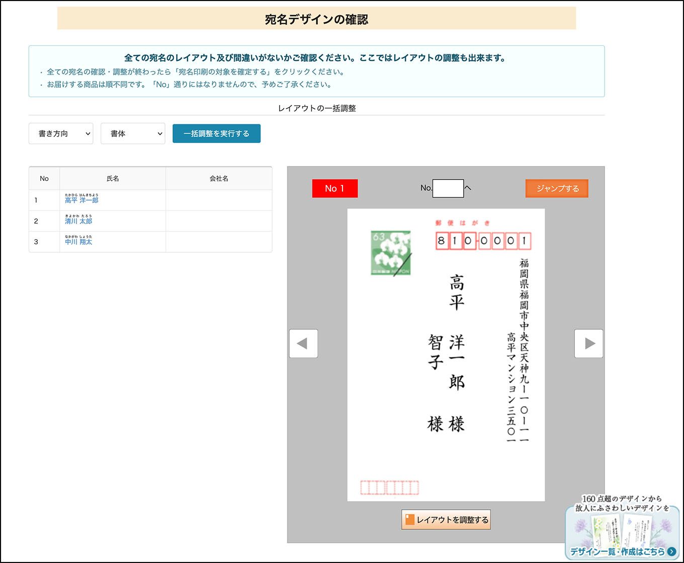This screenshot has width=684, height=563.
Task: Open the 書体 font dropdown
Action: click(133, 134)
